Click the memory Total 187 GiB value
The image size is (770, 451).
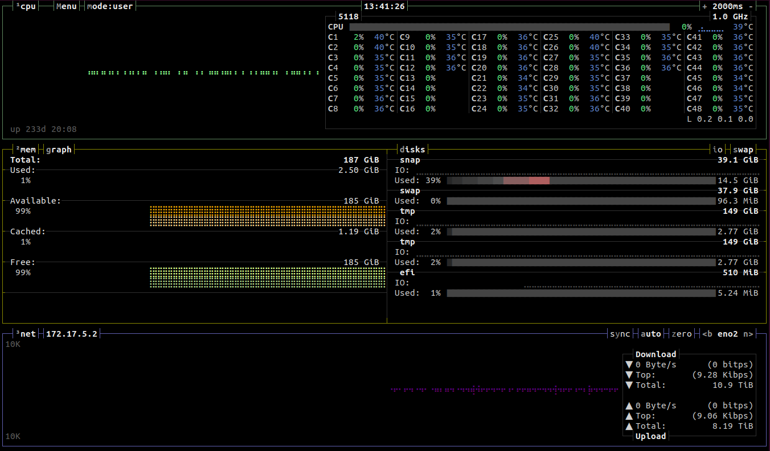pos(361,160)
